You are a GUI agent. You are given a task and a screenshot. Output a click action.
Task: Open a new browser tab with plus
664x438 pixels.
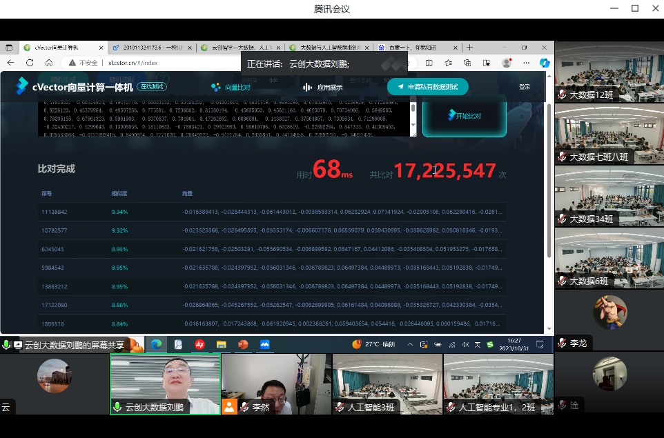point(470,48)
